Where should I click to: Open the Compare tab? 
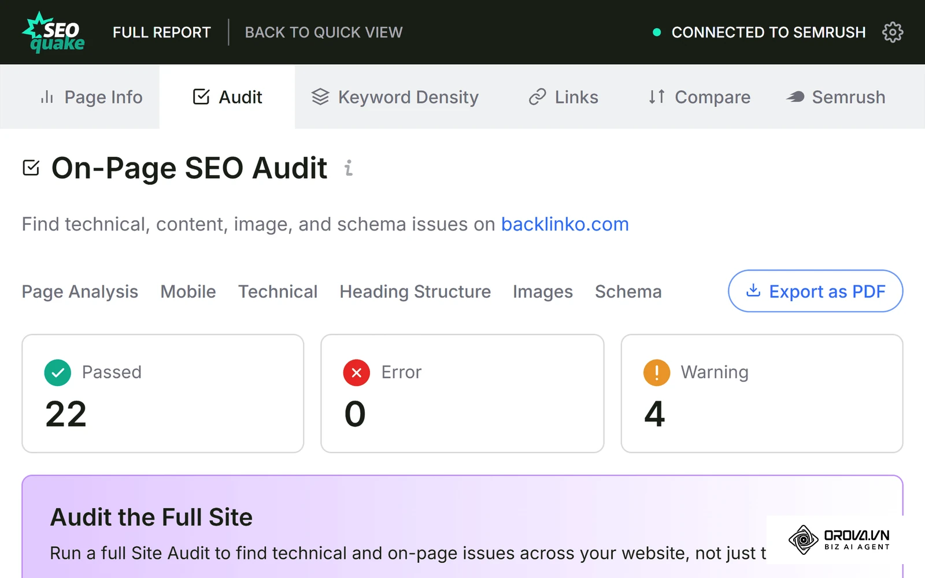pos(700,97)
